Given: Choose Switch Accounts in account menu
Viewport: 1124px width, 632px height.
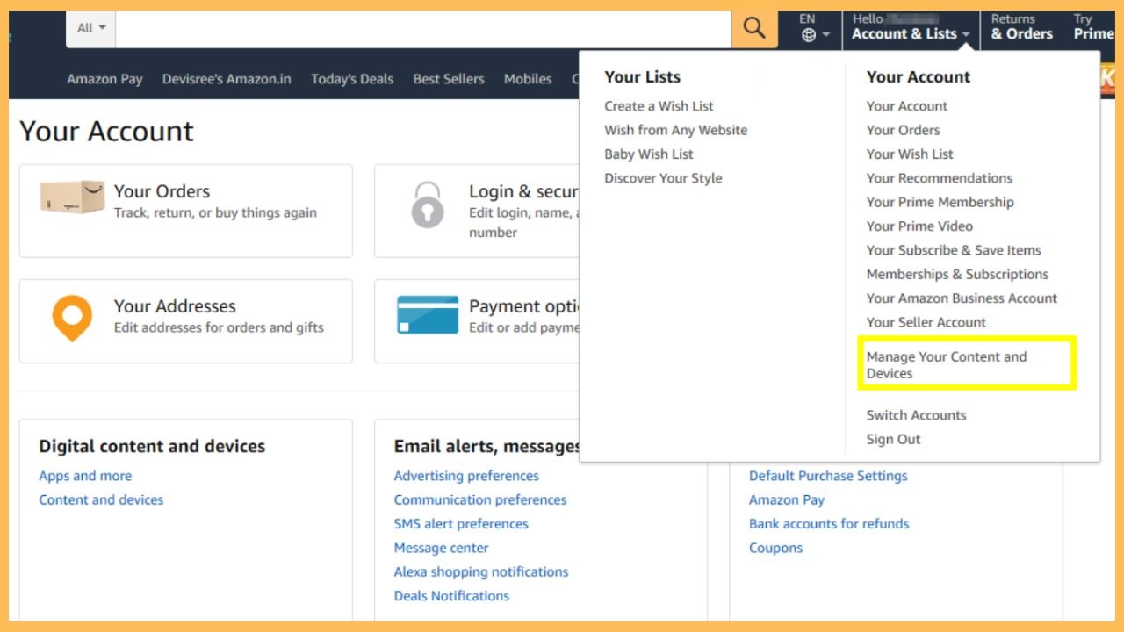Looking at the screenshot, I should [916, 415].
